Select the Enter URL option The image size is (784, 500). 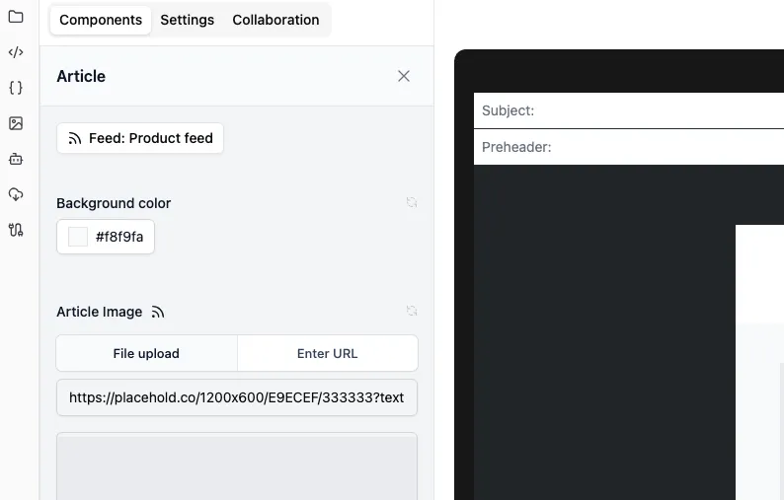[x=328, y=354]
